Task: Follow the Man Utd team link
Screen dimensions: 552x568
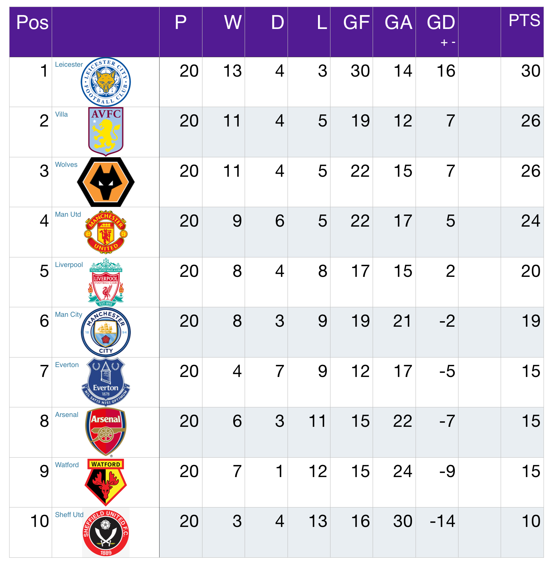Action: [68, 215]
